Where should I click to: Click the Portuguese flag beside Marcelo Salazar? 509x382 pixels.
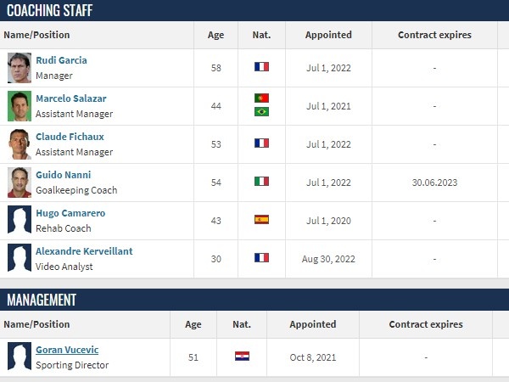[x=261, y=98]
